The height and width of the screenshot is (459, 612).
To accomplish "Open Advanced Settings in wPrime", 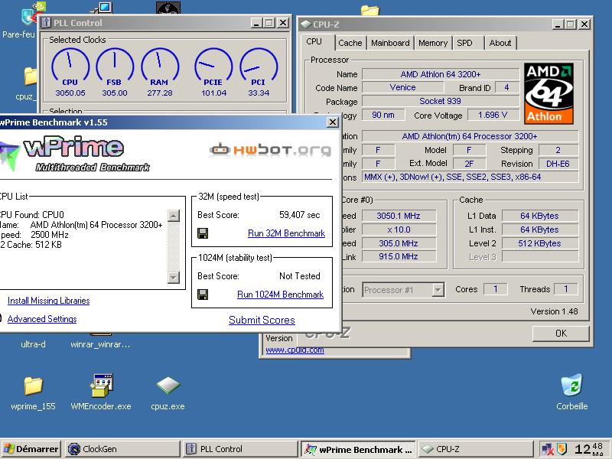I will click(x=42, y=319).
